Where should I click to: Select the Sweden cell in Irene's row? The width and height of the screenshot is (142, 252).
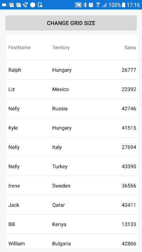click(61, 186)
